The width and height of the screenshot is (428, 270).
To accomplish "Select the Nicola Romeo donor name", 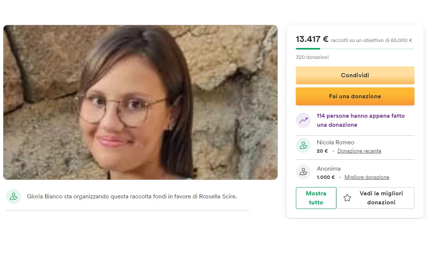I will pyautogui.click(x=335, y=142).
